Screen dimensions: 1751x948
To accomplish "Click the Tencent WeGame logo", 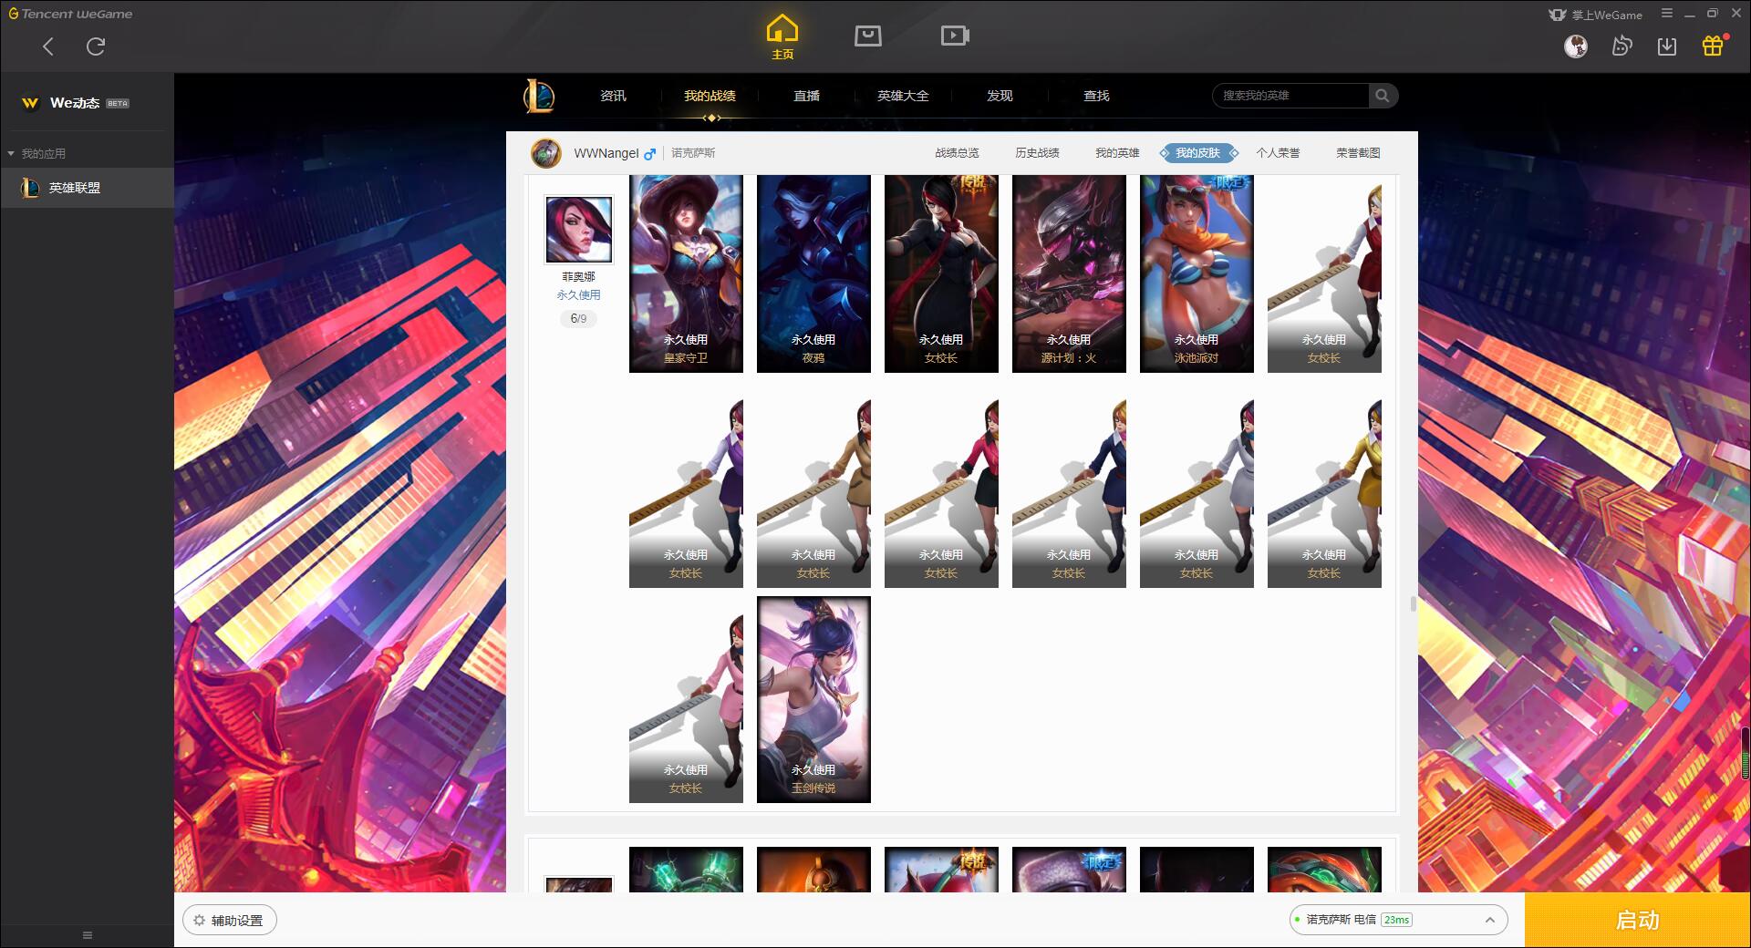I will point(70,14).
